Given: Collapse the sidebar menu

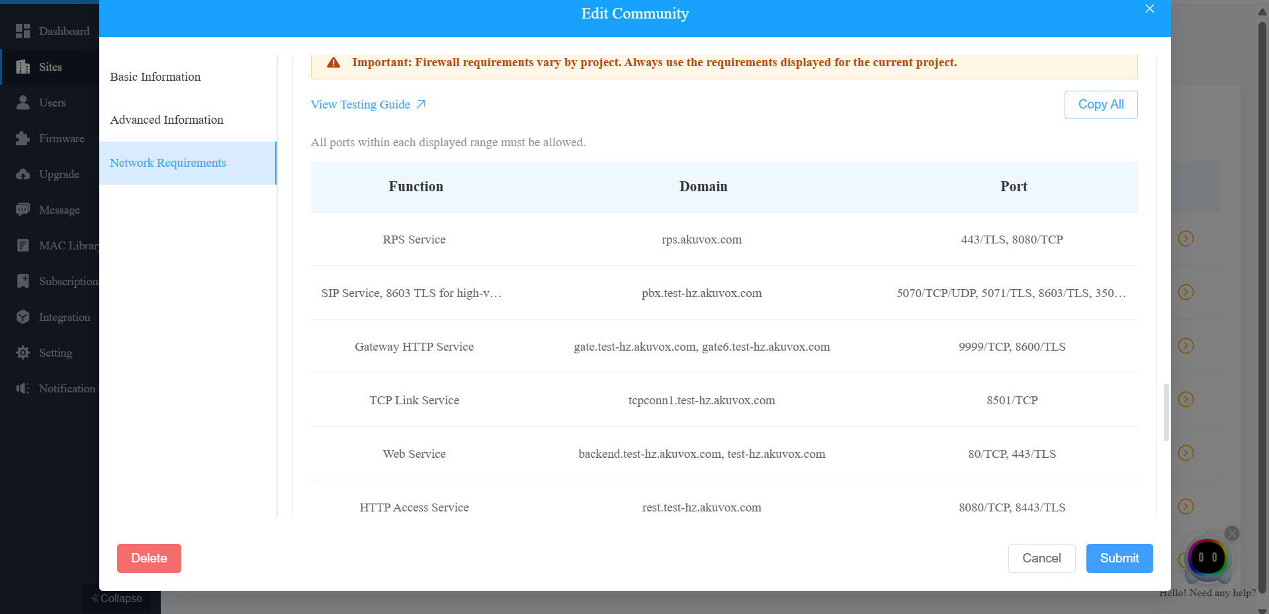Looking at the screenshot, I should [117, 598].
